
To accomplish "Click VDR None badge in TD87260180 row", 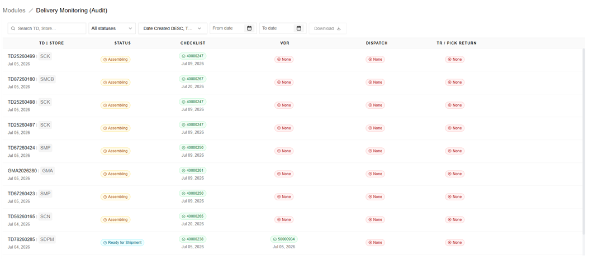I will coord(284,82).
